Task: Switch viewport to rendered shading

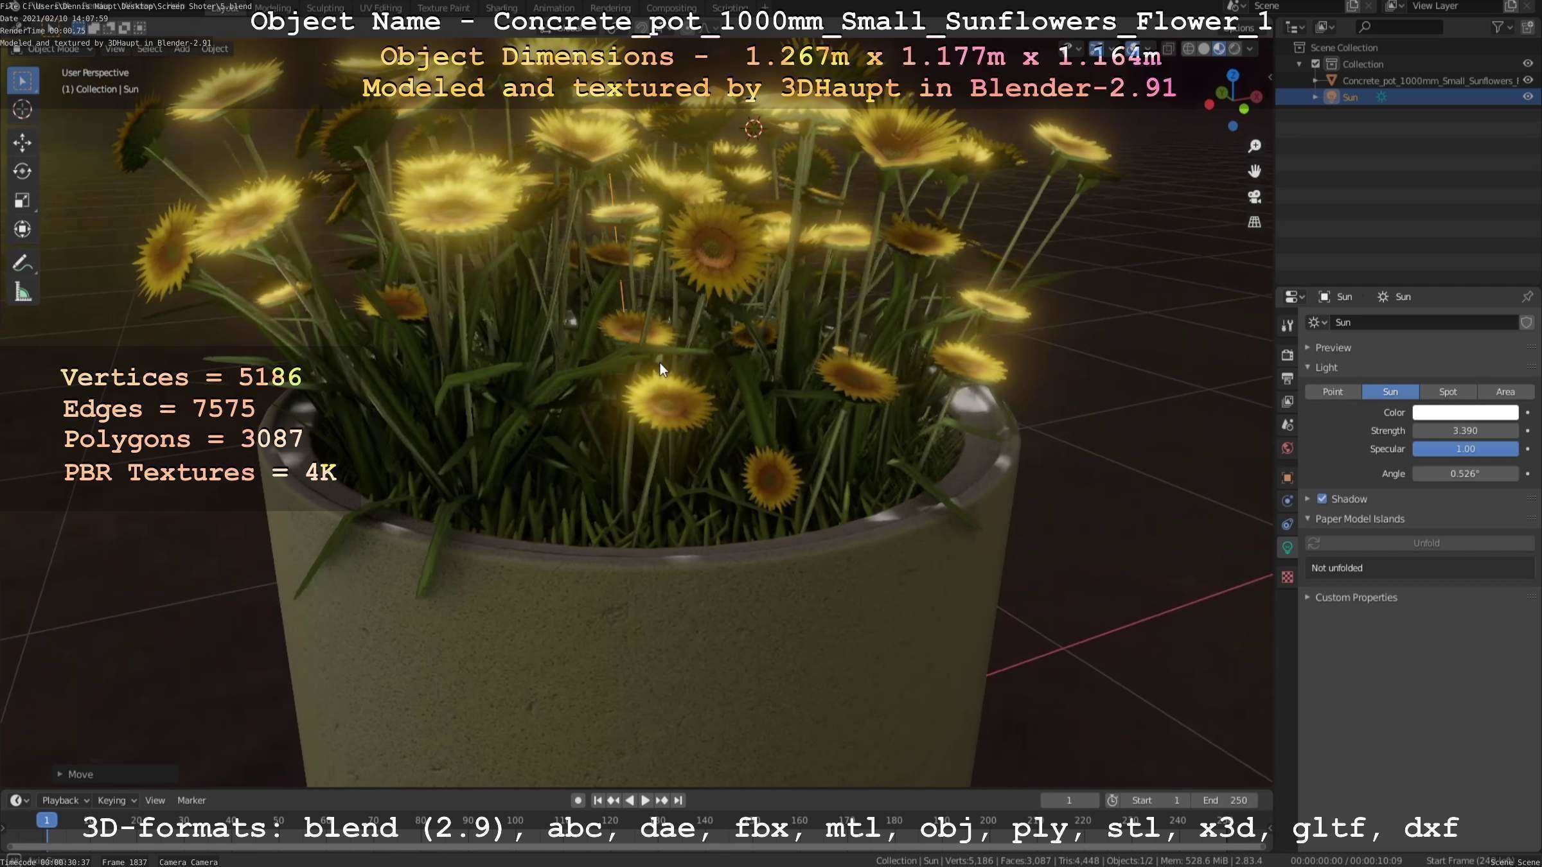Action: pos(1234,49)
